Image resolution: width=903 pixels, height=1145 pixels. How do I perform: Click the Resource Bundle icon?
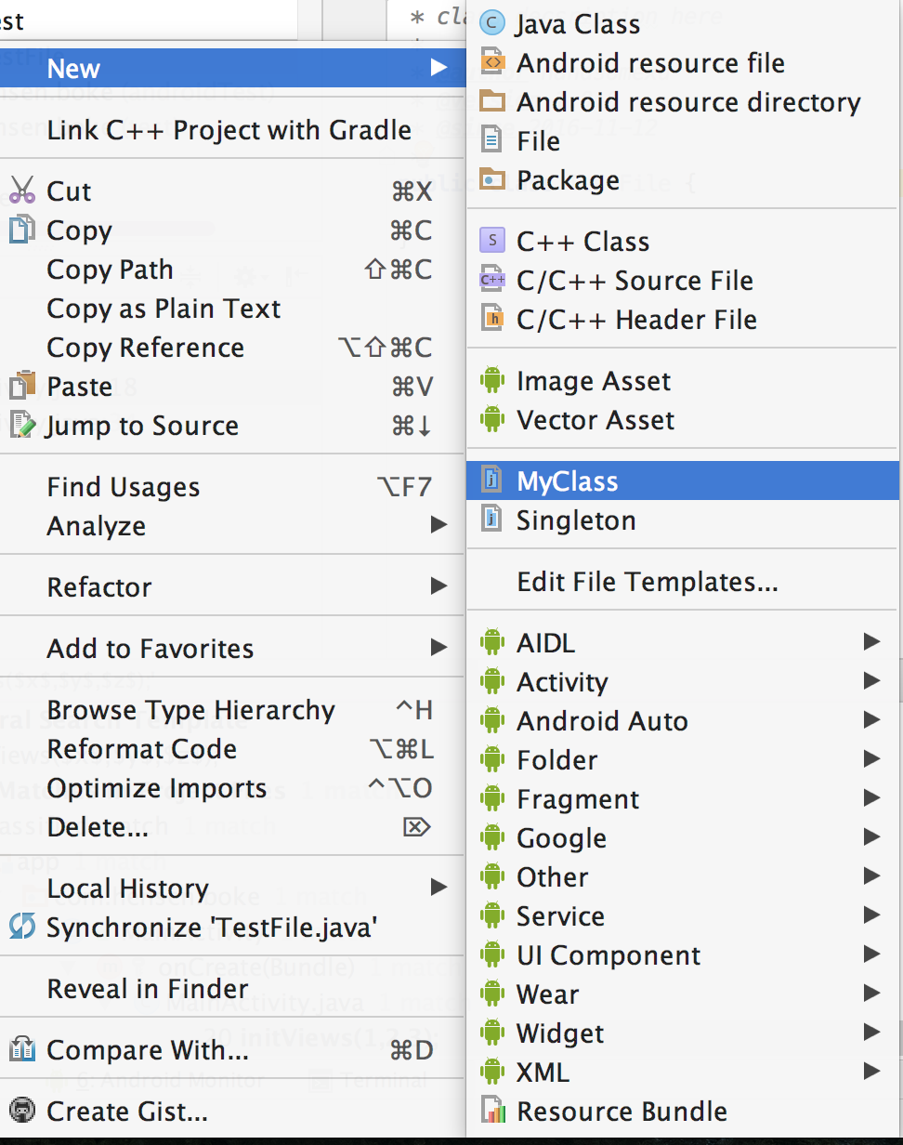tap(492, 1111)
